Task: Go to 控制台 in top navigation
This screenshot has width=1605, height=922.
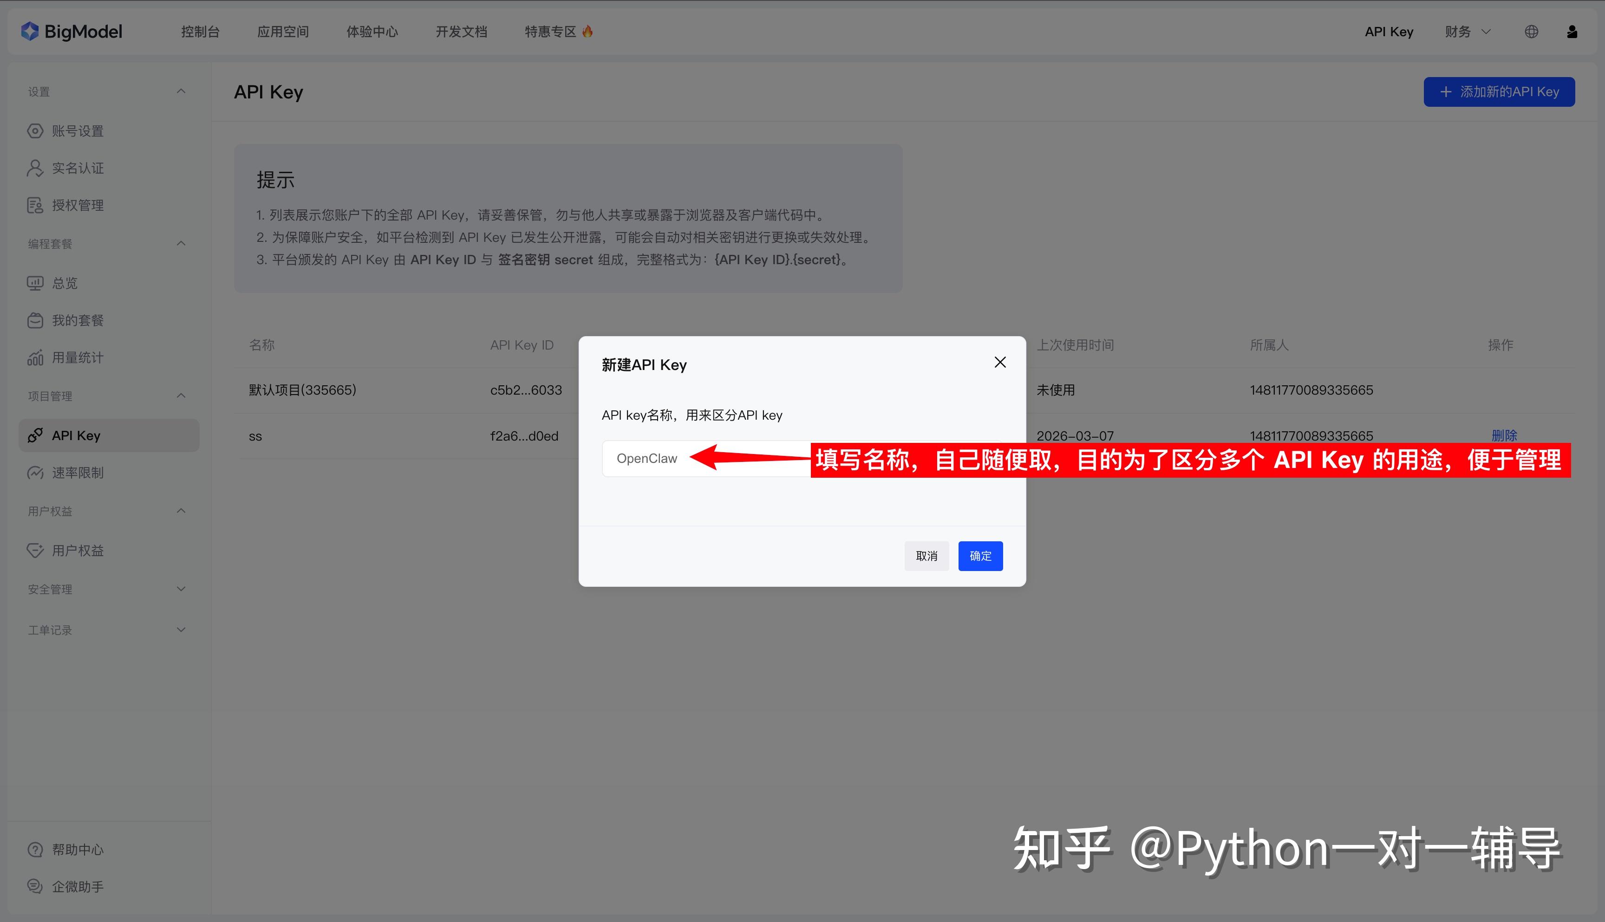Action: point(200,32)
